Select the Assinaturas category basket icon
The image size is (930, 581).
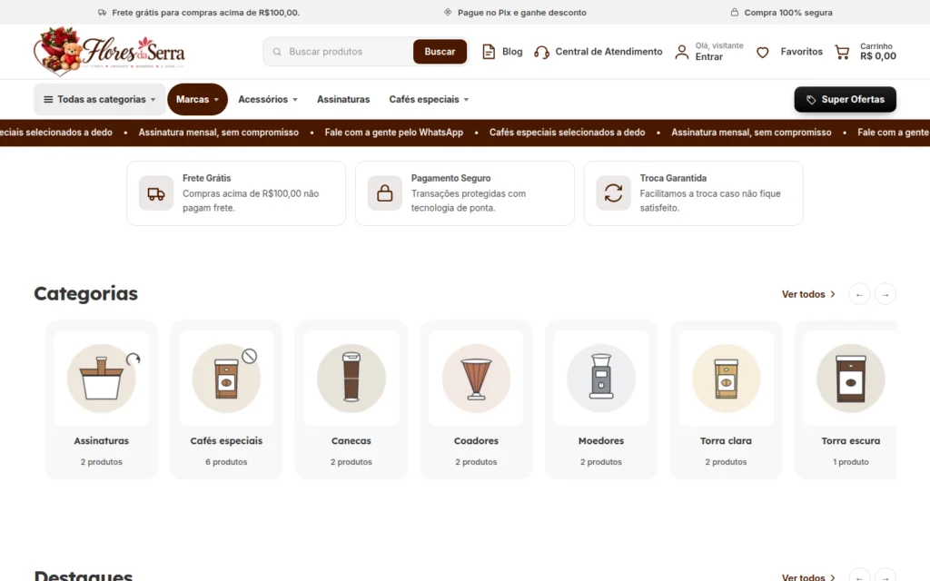[102, 379]
